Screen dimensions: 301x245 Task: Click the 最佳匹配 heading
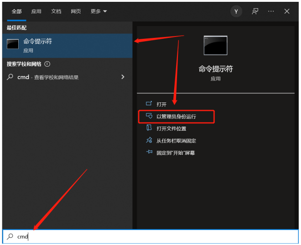point(16,28)
